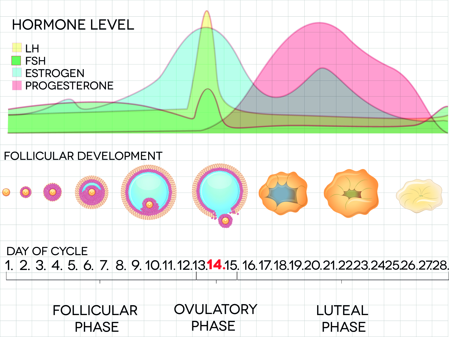Click the green FSH legend swatch
Screen dimensions: 449x337
click(x=16, y=60)
